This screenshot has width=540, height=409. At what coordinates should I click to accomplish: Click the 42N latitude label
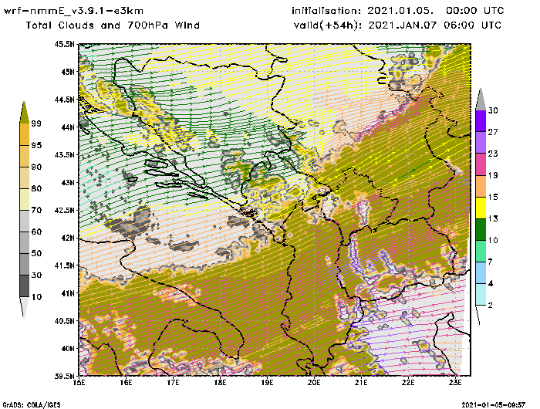coord(68,238)
